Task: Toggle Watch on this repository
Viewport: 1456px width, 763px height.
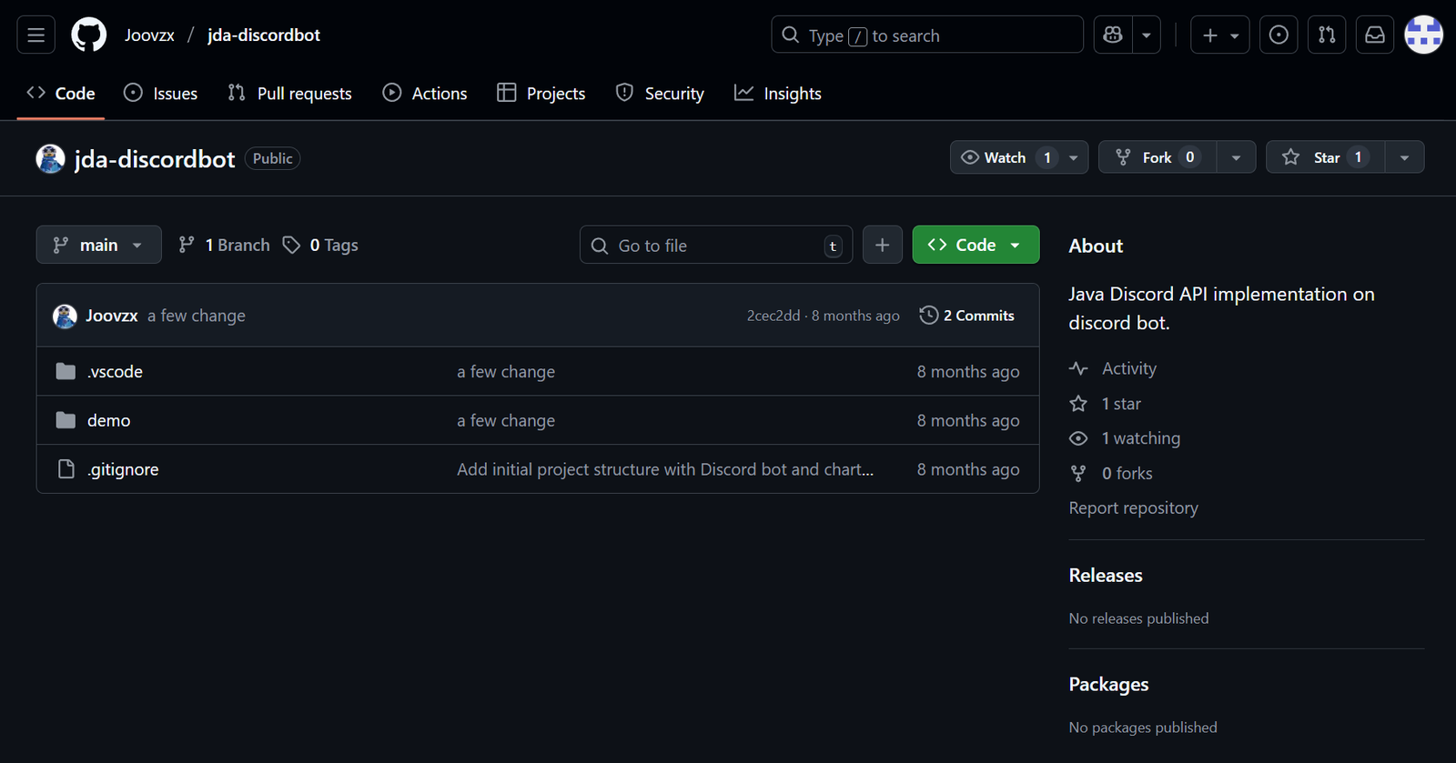Action: [x=1005, y=157]
